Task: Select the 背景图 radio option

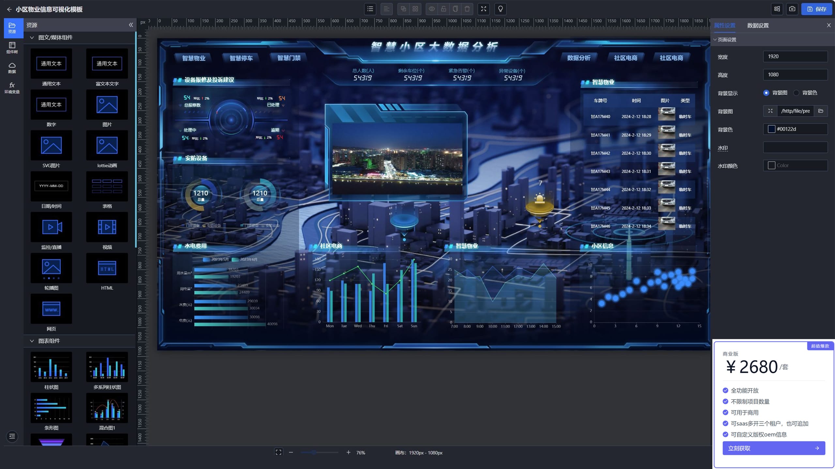Action: 766,93
